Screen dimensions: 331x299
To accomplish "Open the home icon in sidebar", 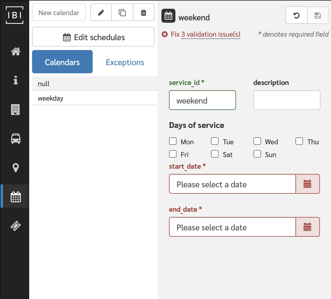I will [16, 51].
